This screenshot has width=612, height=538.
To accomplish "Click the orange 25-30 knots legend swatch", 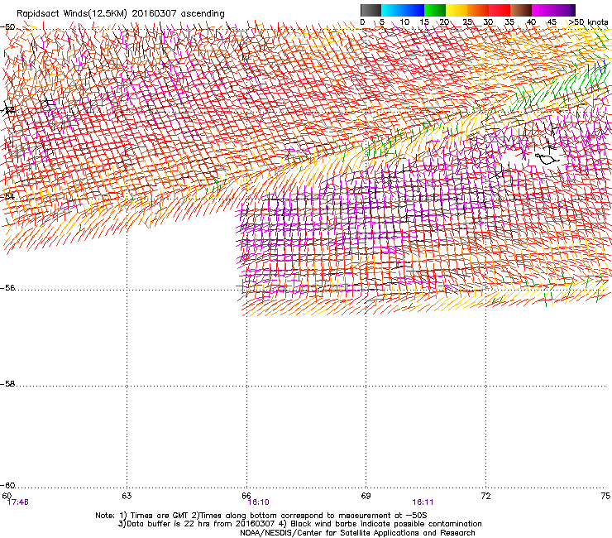I will click(x=478, y=10).
